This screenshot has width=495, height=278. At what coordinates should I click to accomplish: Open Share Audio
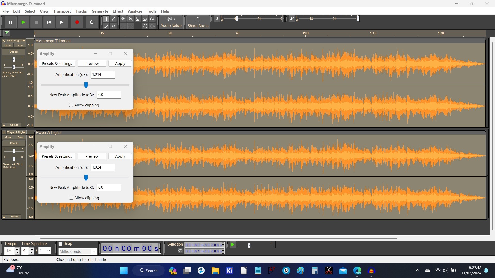point(198,22)
